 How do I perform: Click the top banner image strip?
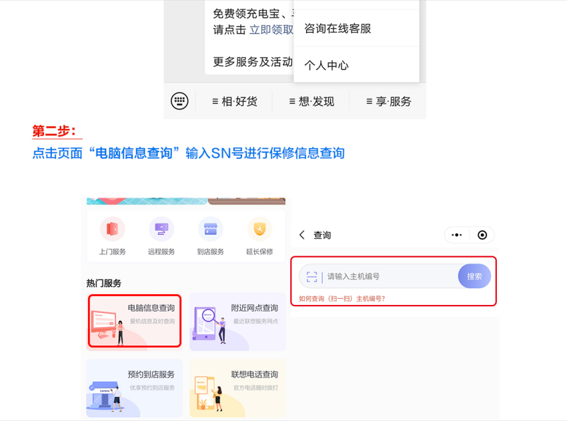point(186,201)
